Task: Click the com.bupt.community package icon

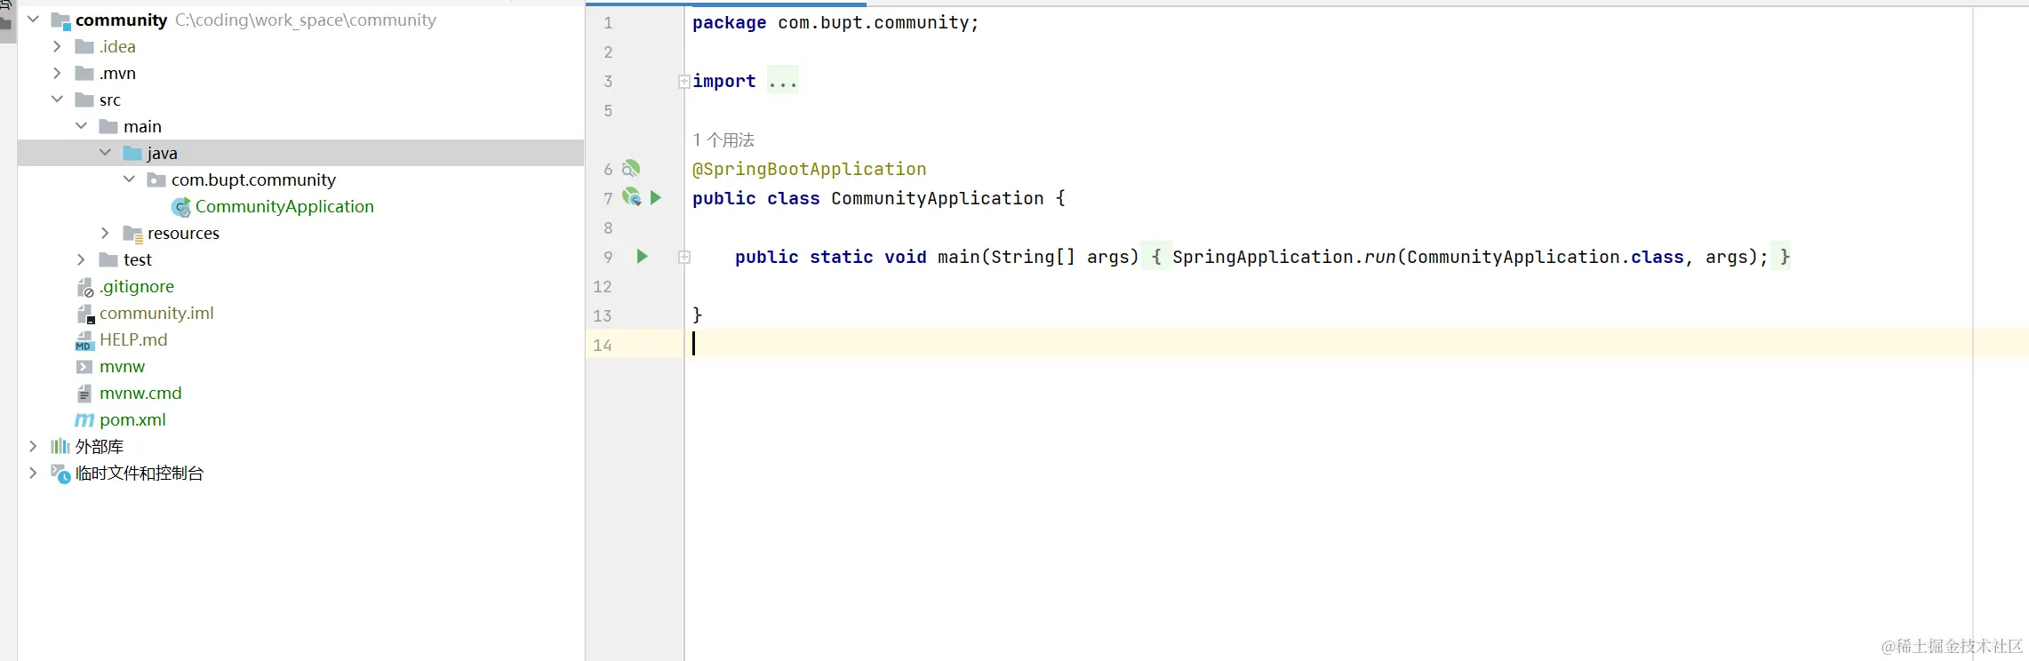Action: 156,179
